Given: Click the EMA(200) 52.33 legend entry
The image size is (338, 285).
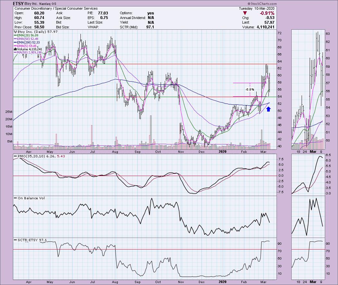Looking at the screenshot, I should point(27,43).
